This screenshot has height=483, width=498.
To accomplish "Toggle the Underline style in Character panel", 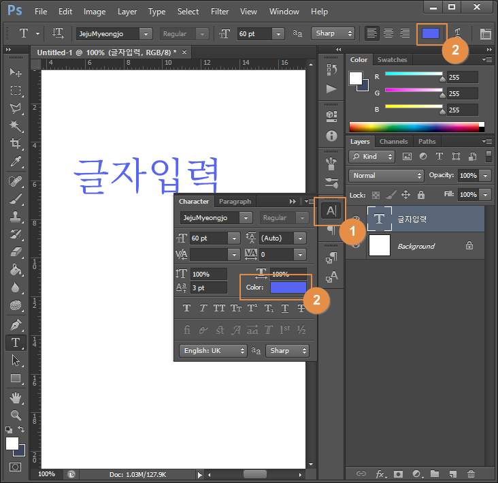I will coord(285,308).
